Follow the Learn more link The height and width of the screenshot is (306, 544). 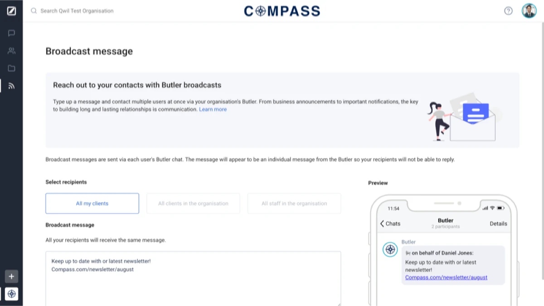(x=213, y=109)
